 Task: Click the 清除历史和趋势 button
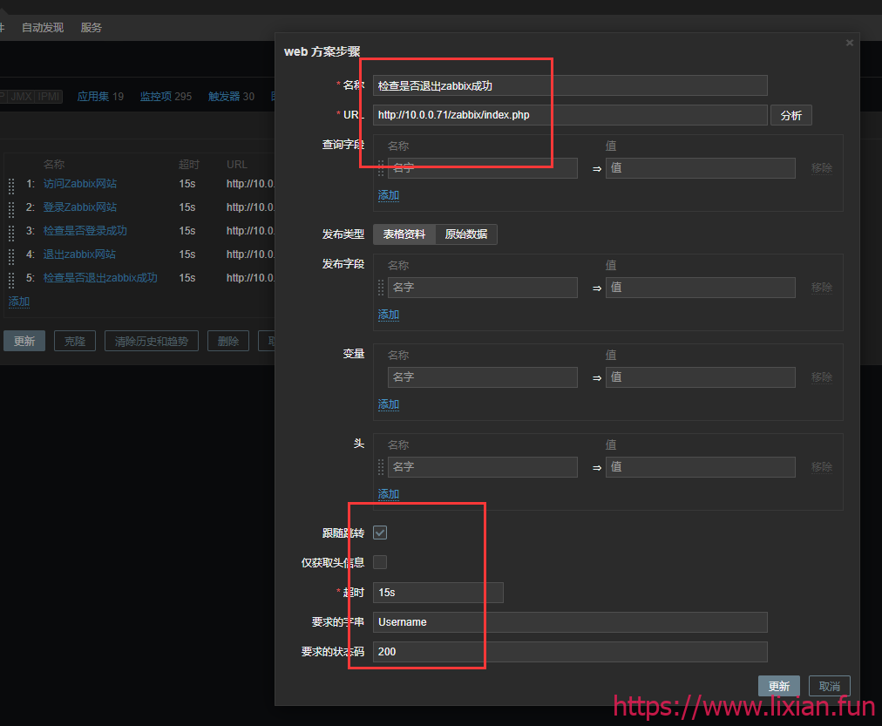pyautogui.click(x=152, y=341)
